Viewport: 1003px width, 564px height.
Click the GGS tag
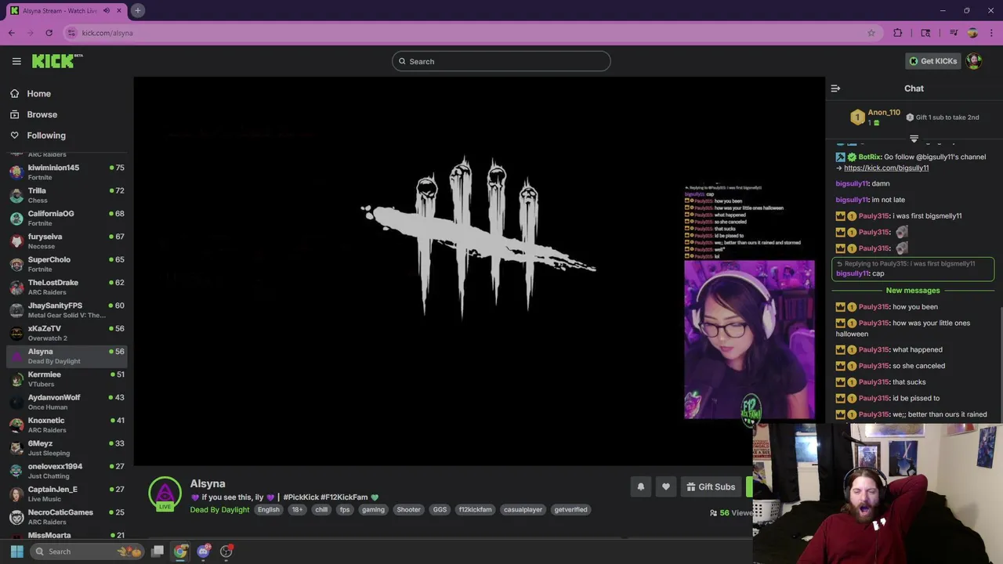[440, 510]
